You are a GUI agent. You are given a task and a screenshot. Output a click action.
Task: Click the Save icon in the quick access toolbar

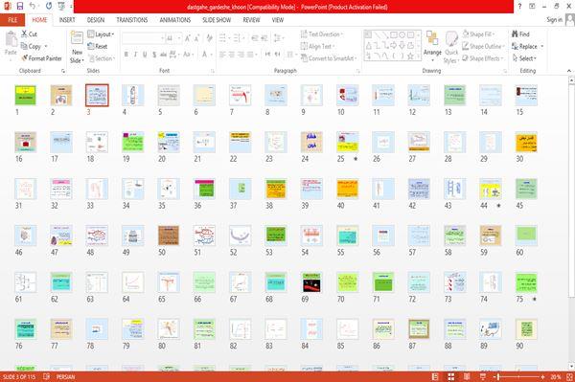20,7
